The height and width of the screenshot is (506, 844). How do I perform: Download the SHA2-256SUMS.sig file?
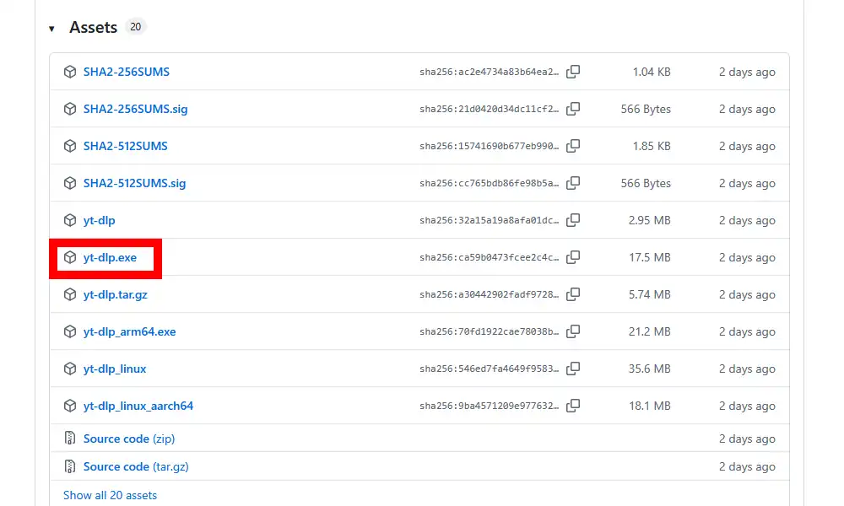[135, 109]
